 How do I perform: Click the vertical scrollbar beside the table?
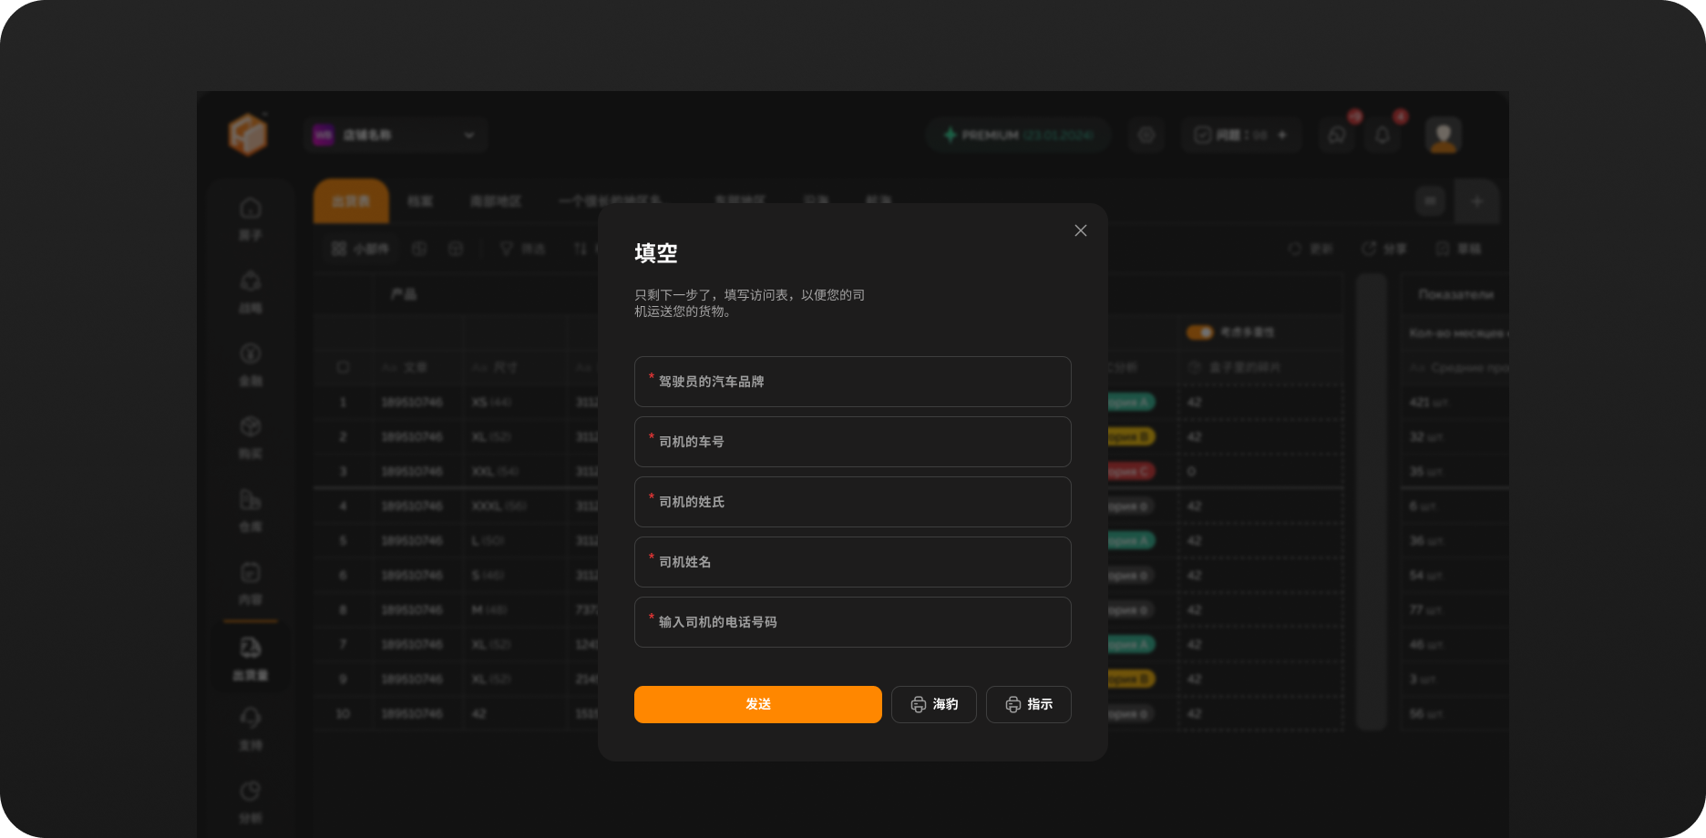tap(1371, 501)
